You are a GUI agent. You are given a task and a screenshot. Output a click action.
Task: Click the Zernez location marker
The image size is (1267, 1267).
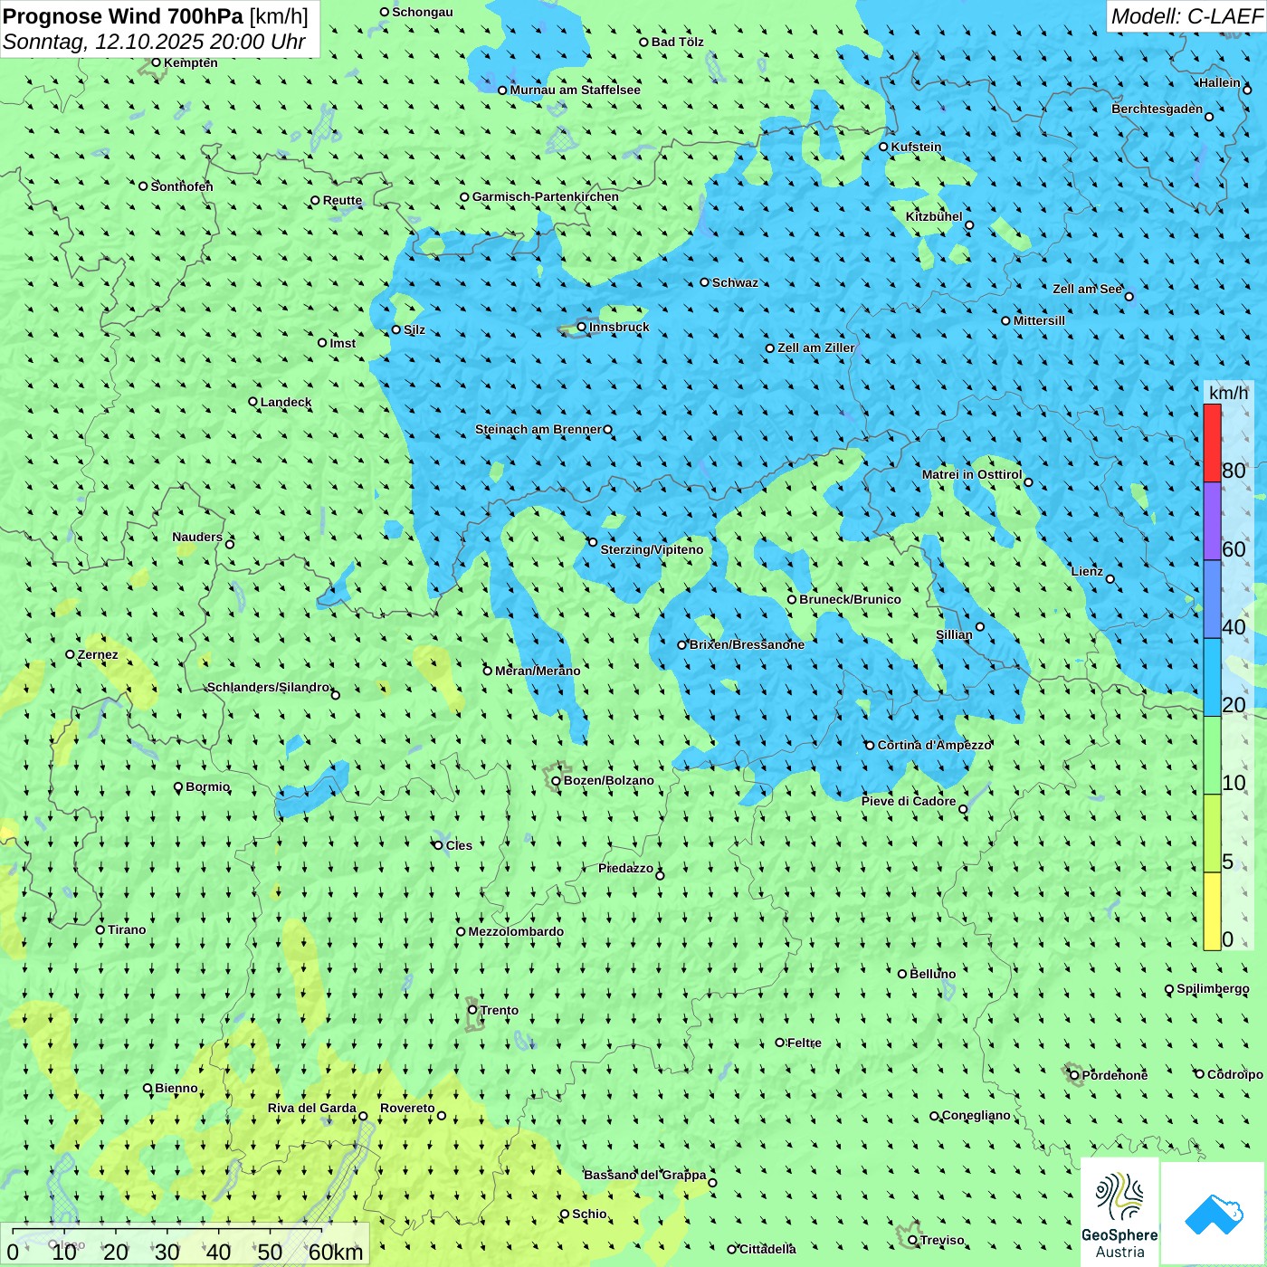(x=70, y=654)
